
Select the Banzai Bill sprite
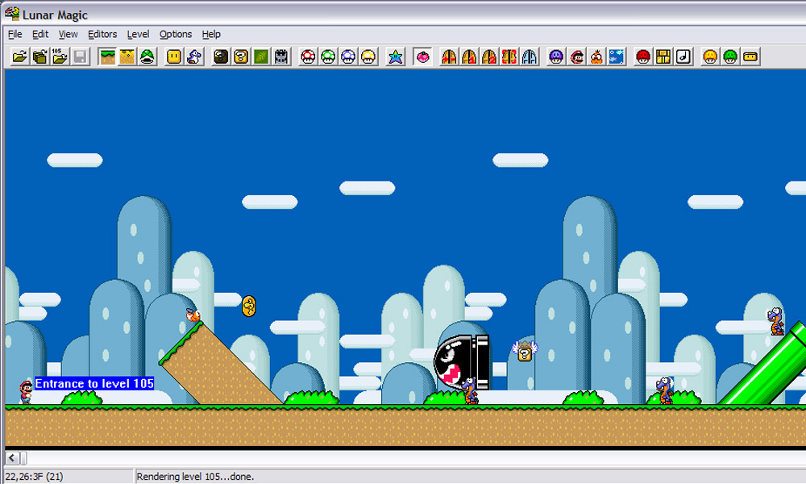(462, 361)
